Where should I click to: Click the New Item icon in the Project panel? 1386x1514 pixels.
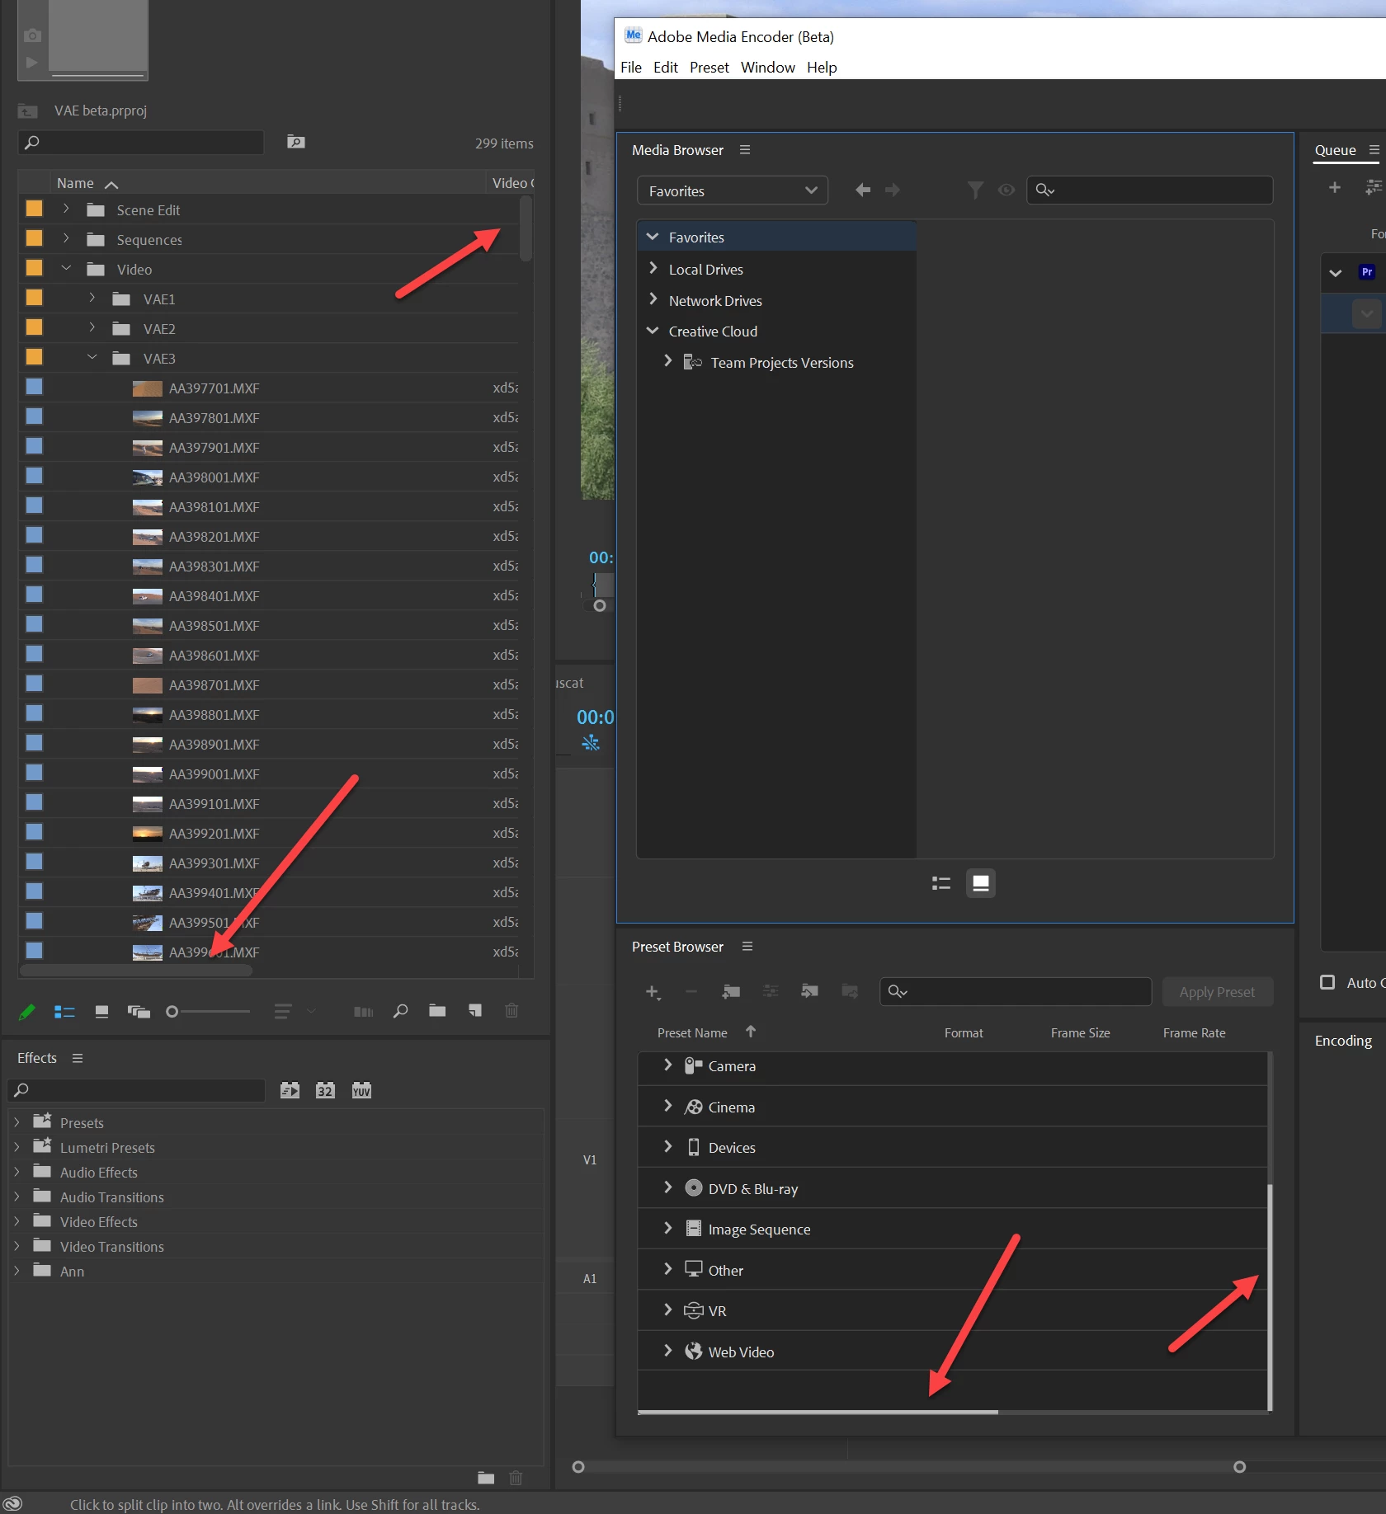[x=475, y=1011]
